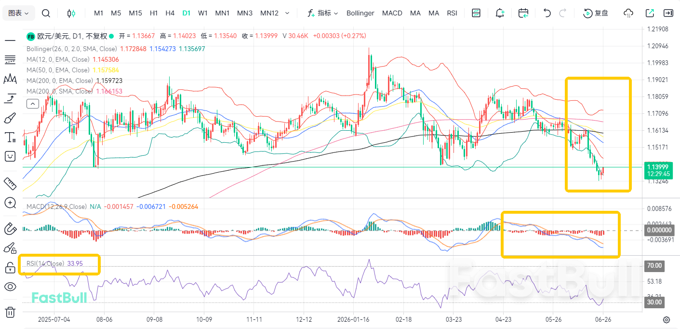
Task: Select the brush drawing tool
Action: pyautogui.click(x=10, y=118)
